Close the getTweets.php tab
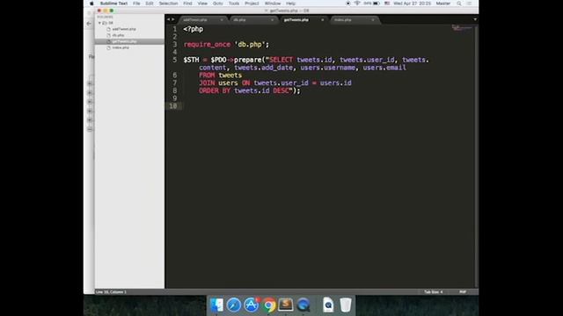This screenshot has width=563, height=316. pyautogui.click(x=323, y=19)
